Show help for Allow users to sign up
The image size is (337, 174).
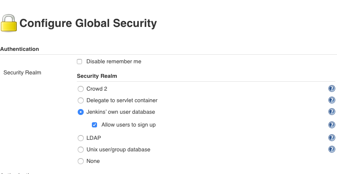point(331,125)
